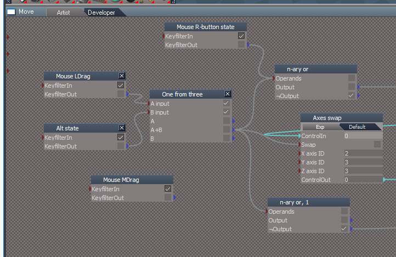Toggle KeyfilterIn checkbox on Mouse R-button state
The height and width of the screenshot is (257, 396).
coord(241,36)
